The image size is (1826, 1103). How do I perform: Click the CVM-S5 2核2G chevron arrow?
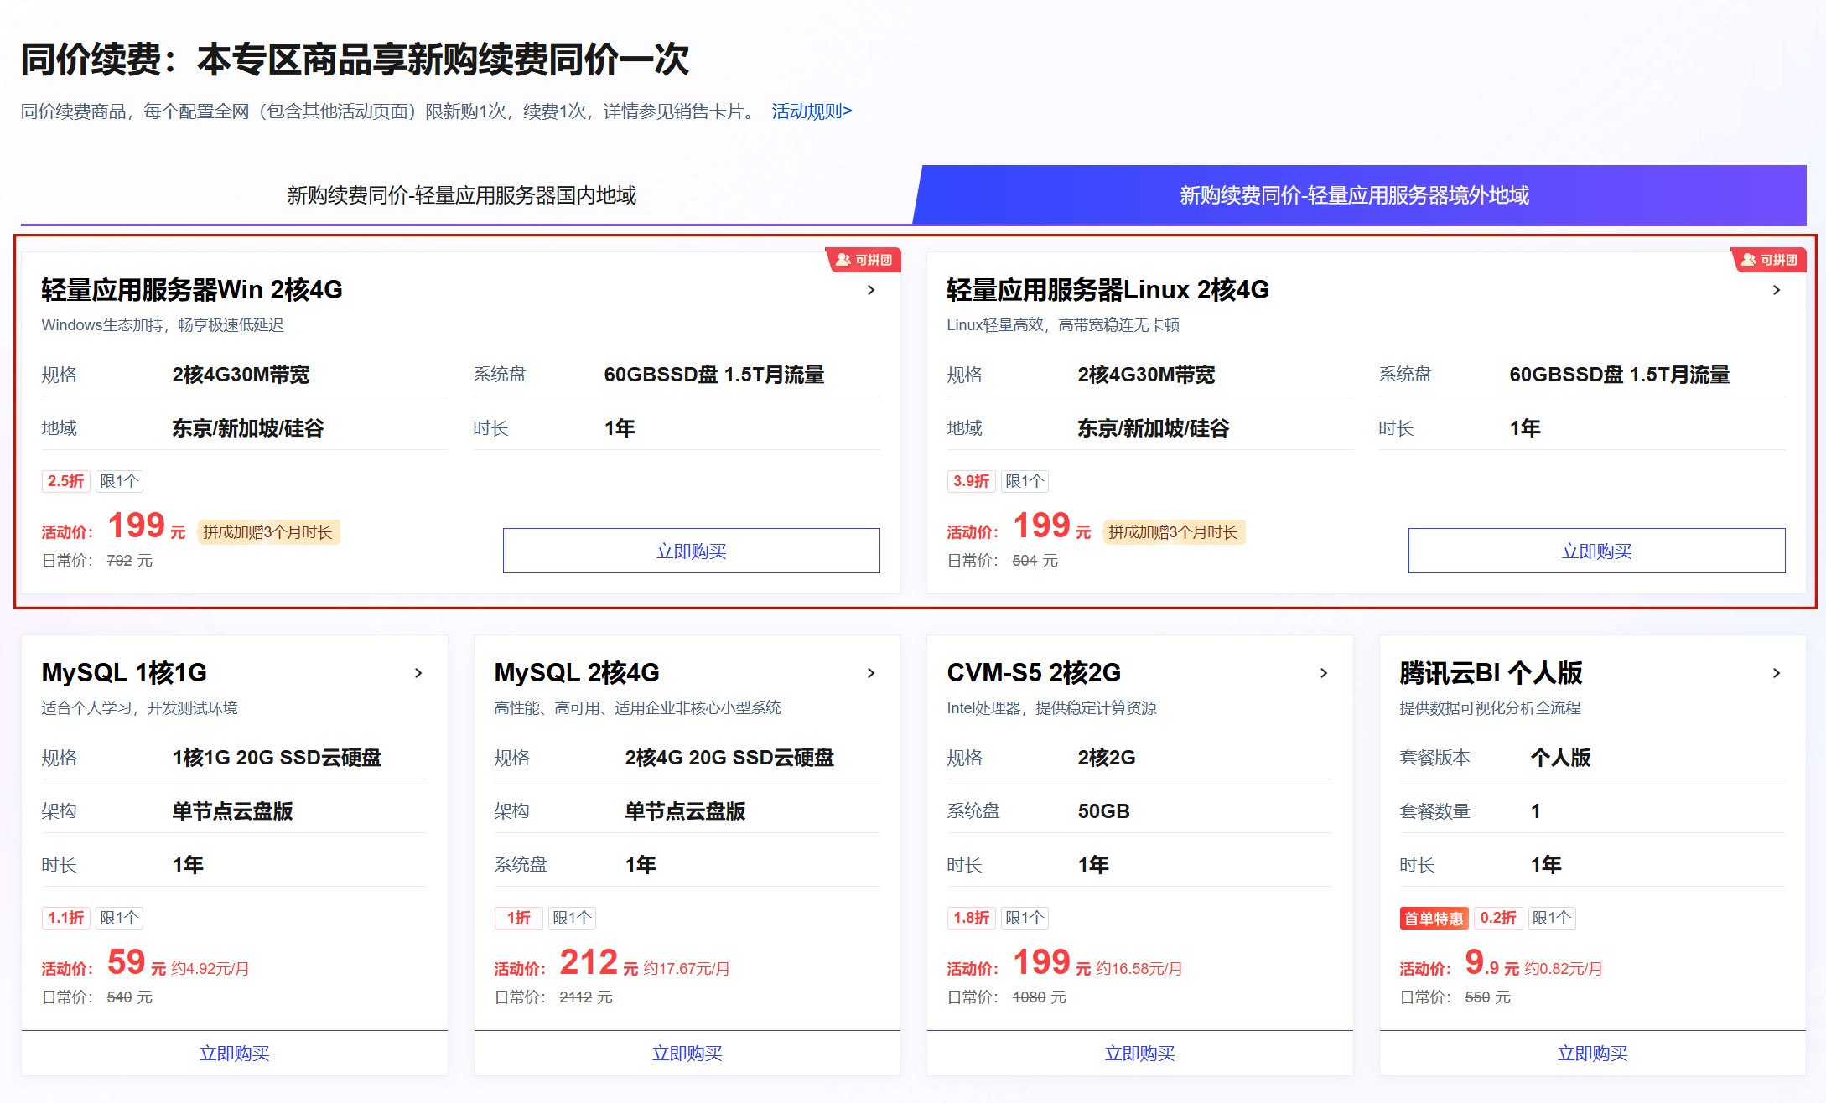[1324, 673]
